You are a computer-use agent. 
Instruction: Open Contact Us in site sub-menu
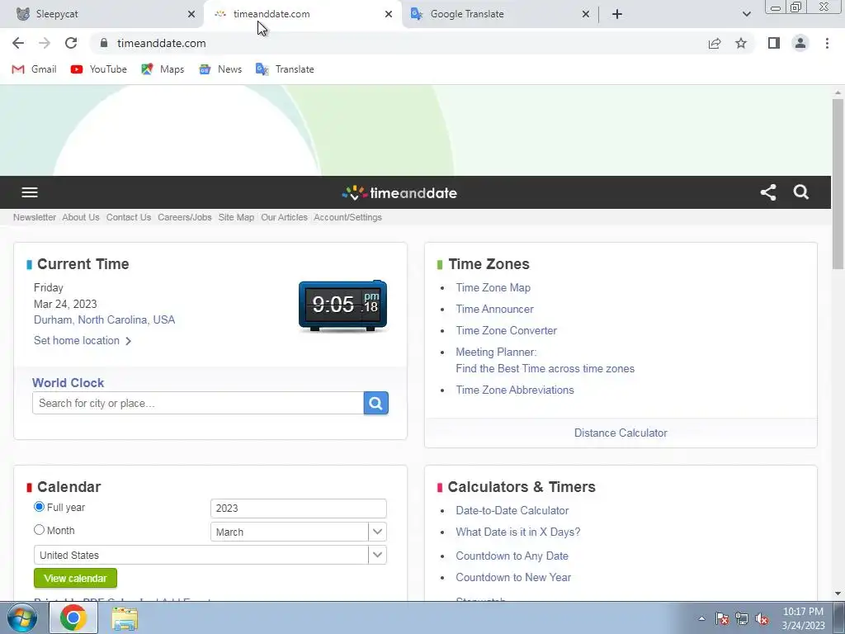click(128, 217)
